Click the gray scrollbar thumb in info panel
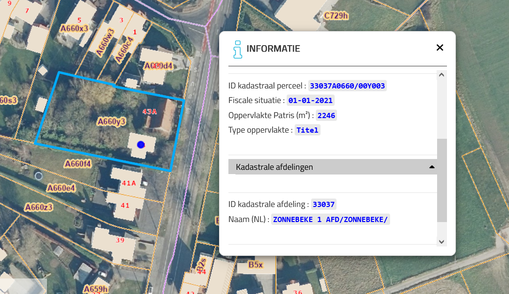This screenshot has height=294, width=509. [441, 180]
